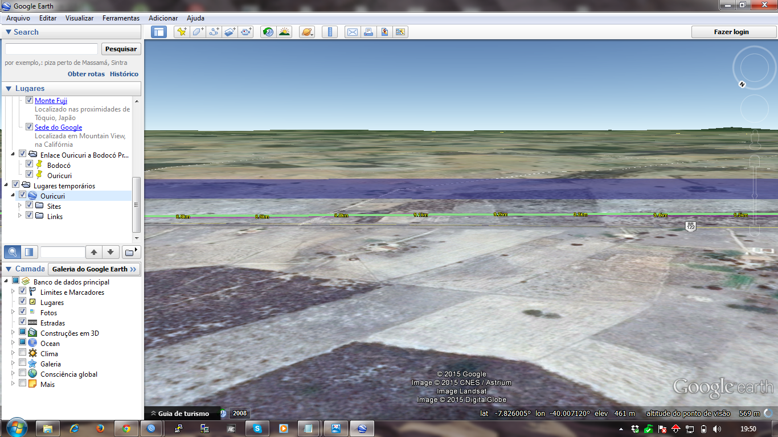Screen dimensions: 778x437
Task: Open the Ajuda menu
Action: (x=195, y=18)
